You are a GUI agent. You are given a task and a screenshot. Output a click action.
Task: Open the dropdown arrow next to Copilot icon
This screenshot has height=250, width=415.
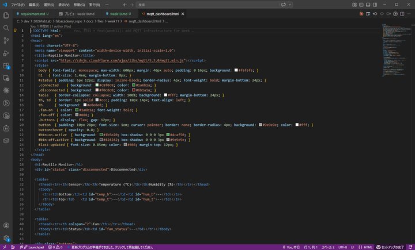[290, 5]
